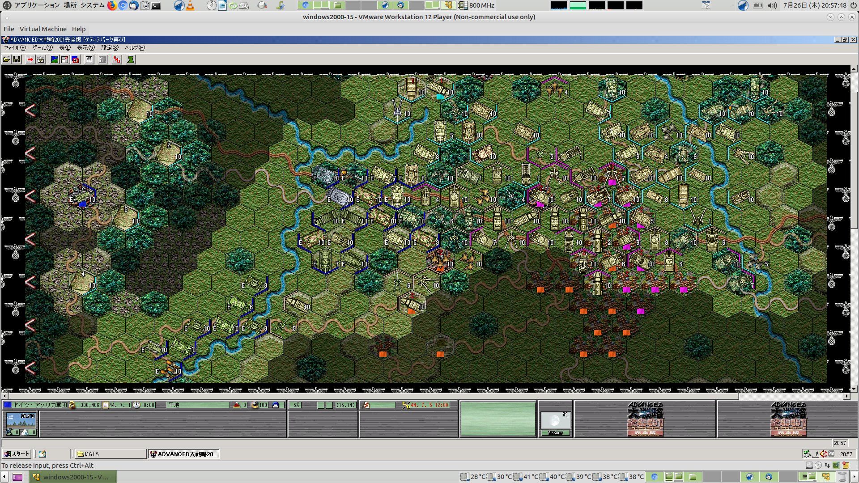859x483 pixels.
Task: Launch Thunderbird from the top panel
Action: [133, 5]
